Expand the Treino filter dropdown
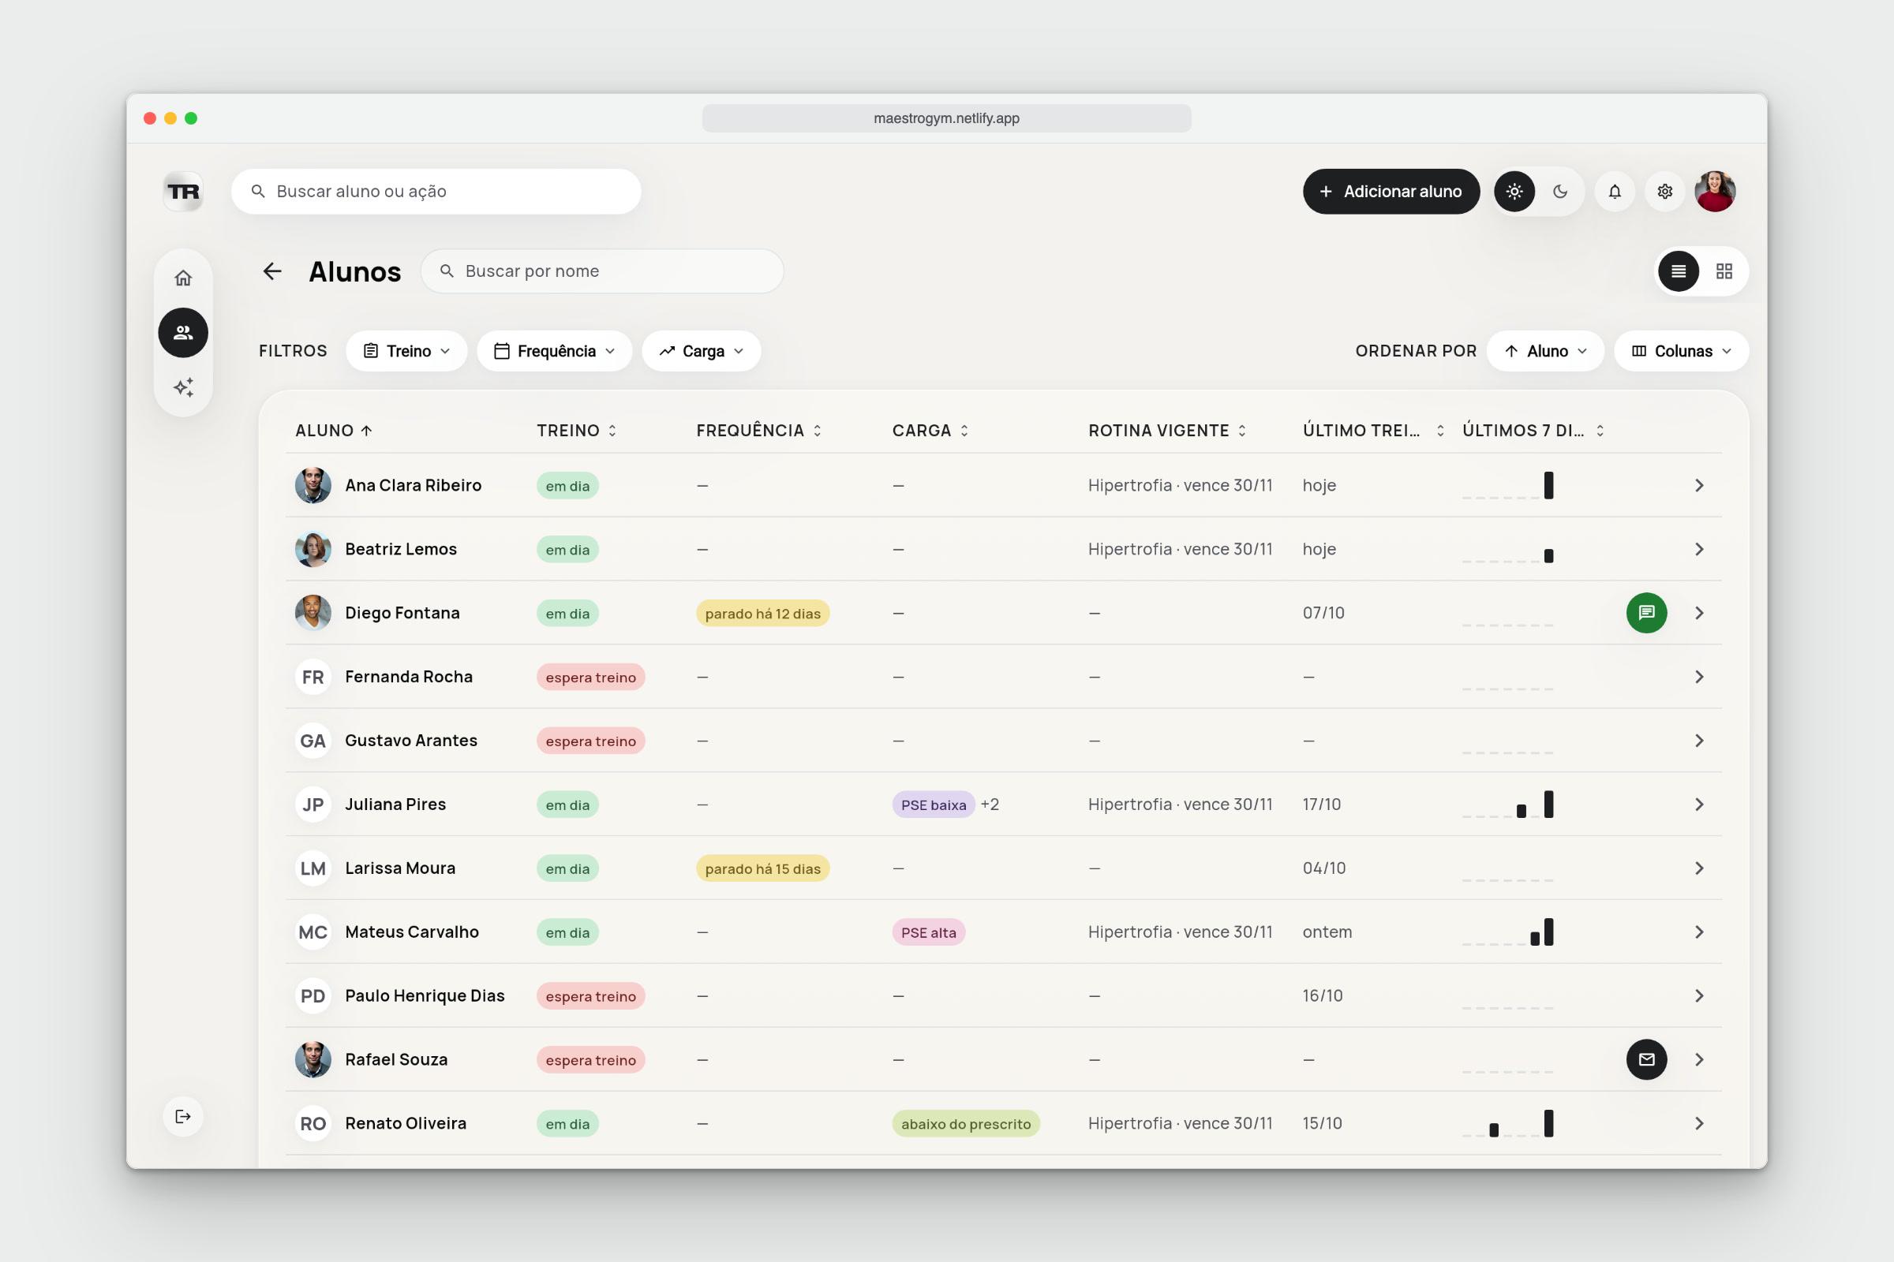This screenshot has height=1262, width=1894. [406, 351]
